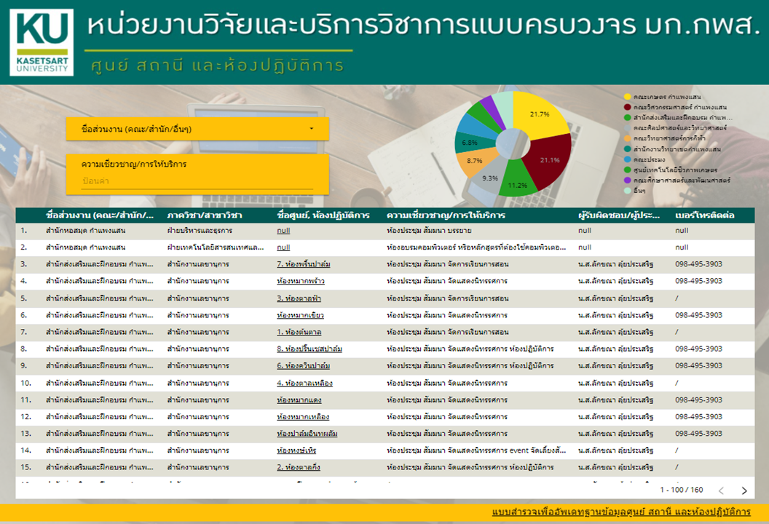Click the yellow 21.7% pie slice
This screenshot has height=524, width=769.
point(538,115)
